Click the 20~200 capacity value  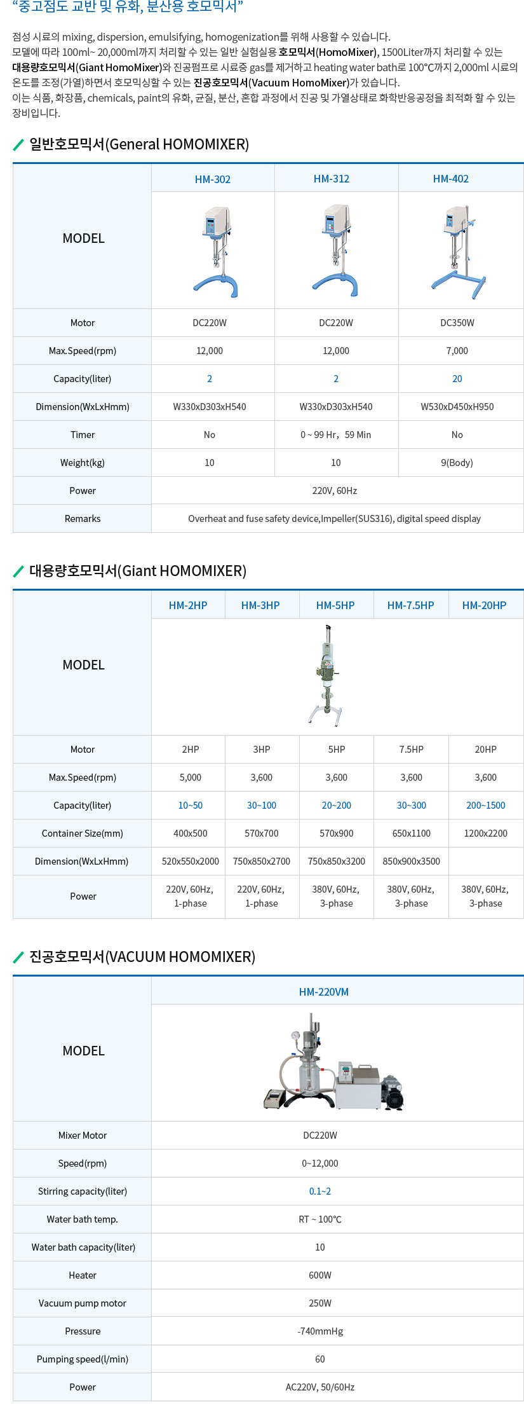[337, 806]
